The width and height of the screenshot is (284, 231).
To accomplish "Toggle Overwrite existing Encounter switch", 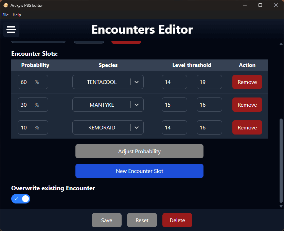I will 21,199.
